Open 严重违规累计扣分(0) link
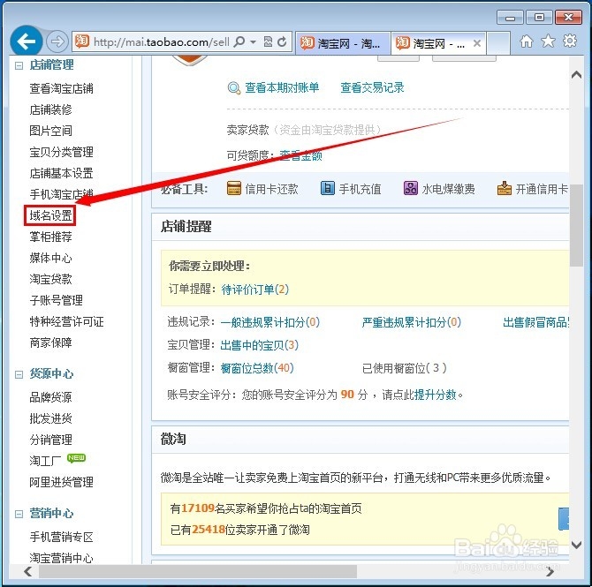The image size is (592, 587). (412, 322)
